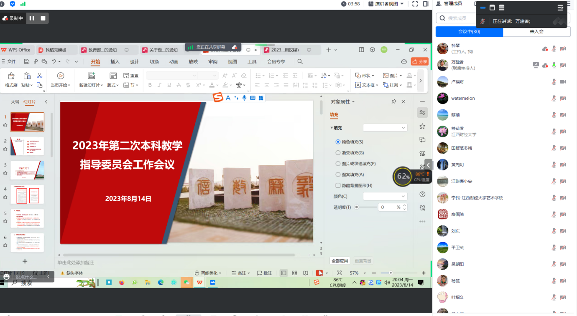Click the ribbon search magnifier icon
Image resolution: width=577 pixels, height=316 pixels.
[x=300, y=61]
